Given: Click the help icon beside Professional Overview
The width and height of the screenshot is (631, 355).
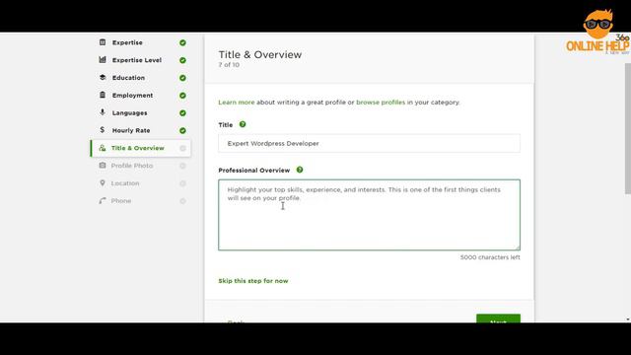Looking at the screenshot, I should click(x=300, y=170).
